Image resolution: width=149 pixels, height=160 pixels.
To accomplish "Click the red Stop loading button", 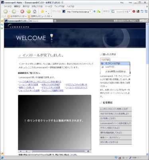I will tap(22, 12).
